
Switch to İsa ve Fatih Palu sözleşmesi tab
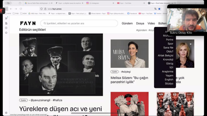[38, 3]
